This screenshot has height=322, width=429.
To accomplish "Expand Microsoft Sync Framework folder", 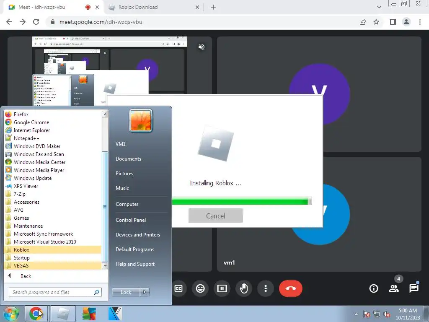I will (43, 234).
